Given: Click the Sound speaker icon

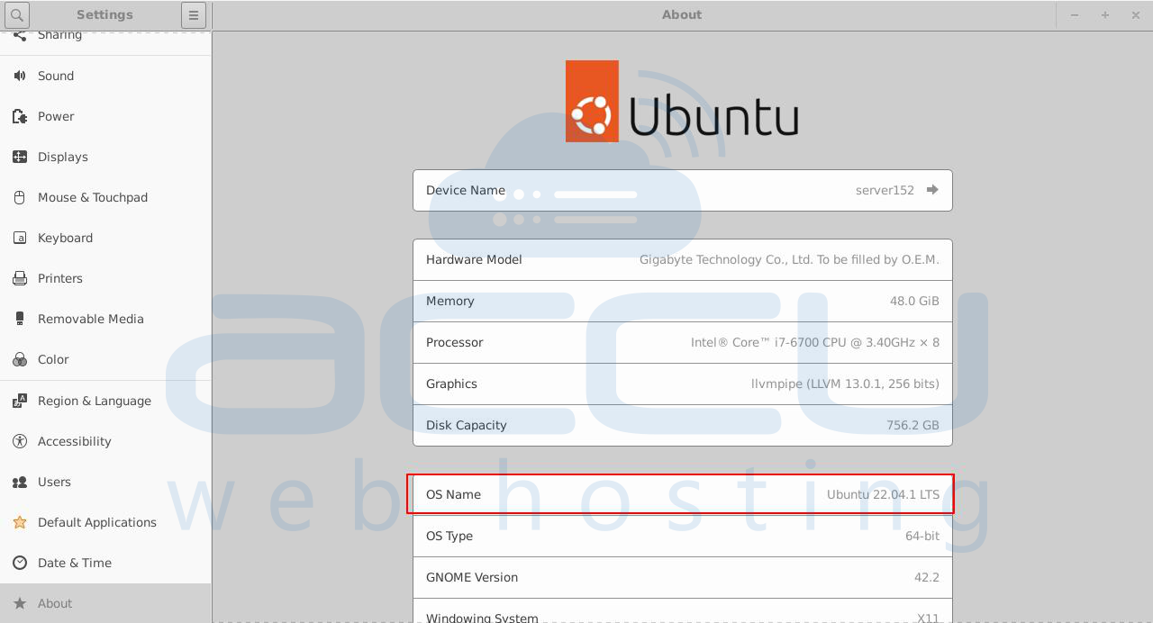Looking at the screenshot, I should [x=20, y=76].
